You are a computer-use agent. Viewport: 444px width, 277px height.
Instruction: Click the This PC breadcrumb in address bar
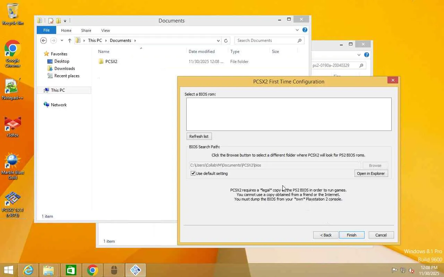click(x=95, y=41)
